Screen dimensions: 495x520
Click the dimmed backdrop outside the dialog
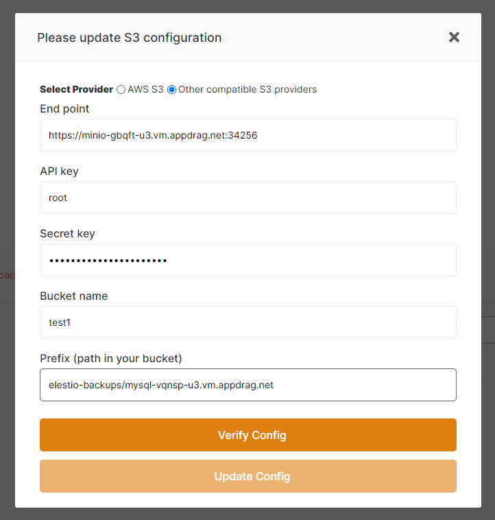(7, 412)
